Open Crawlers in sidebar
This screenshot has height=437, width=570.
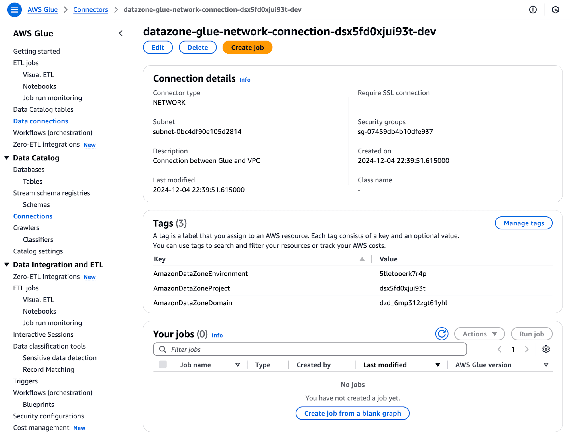click(x=26, y=228)
